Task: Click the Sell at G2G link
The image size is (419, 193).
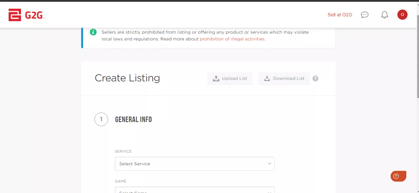Action: click(340, 15)
